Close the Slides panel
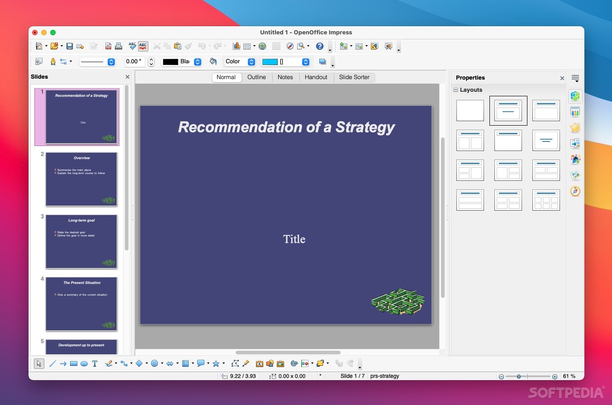 point(128,77)
